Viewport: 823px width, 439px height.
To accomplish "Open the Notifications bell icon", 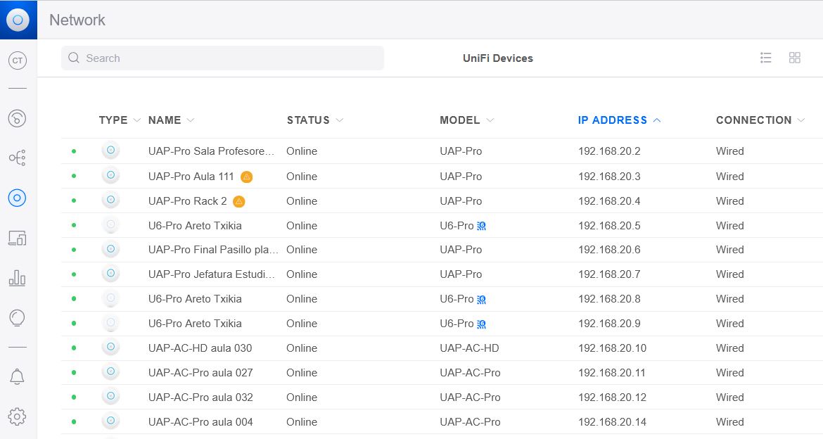I will click(18, 376).
